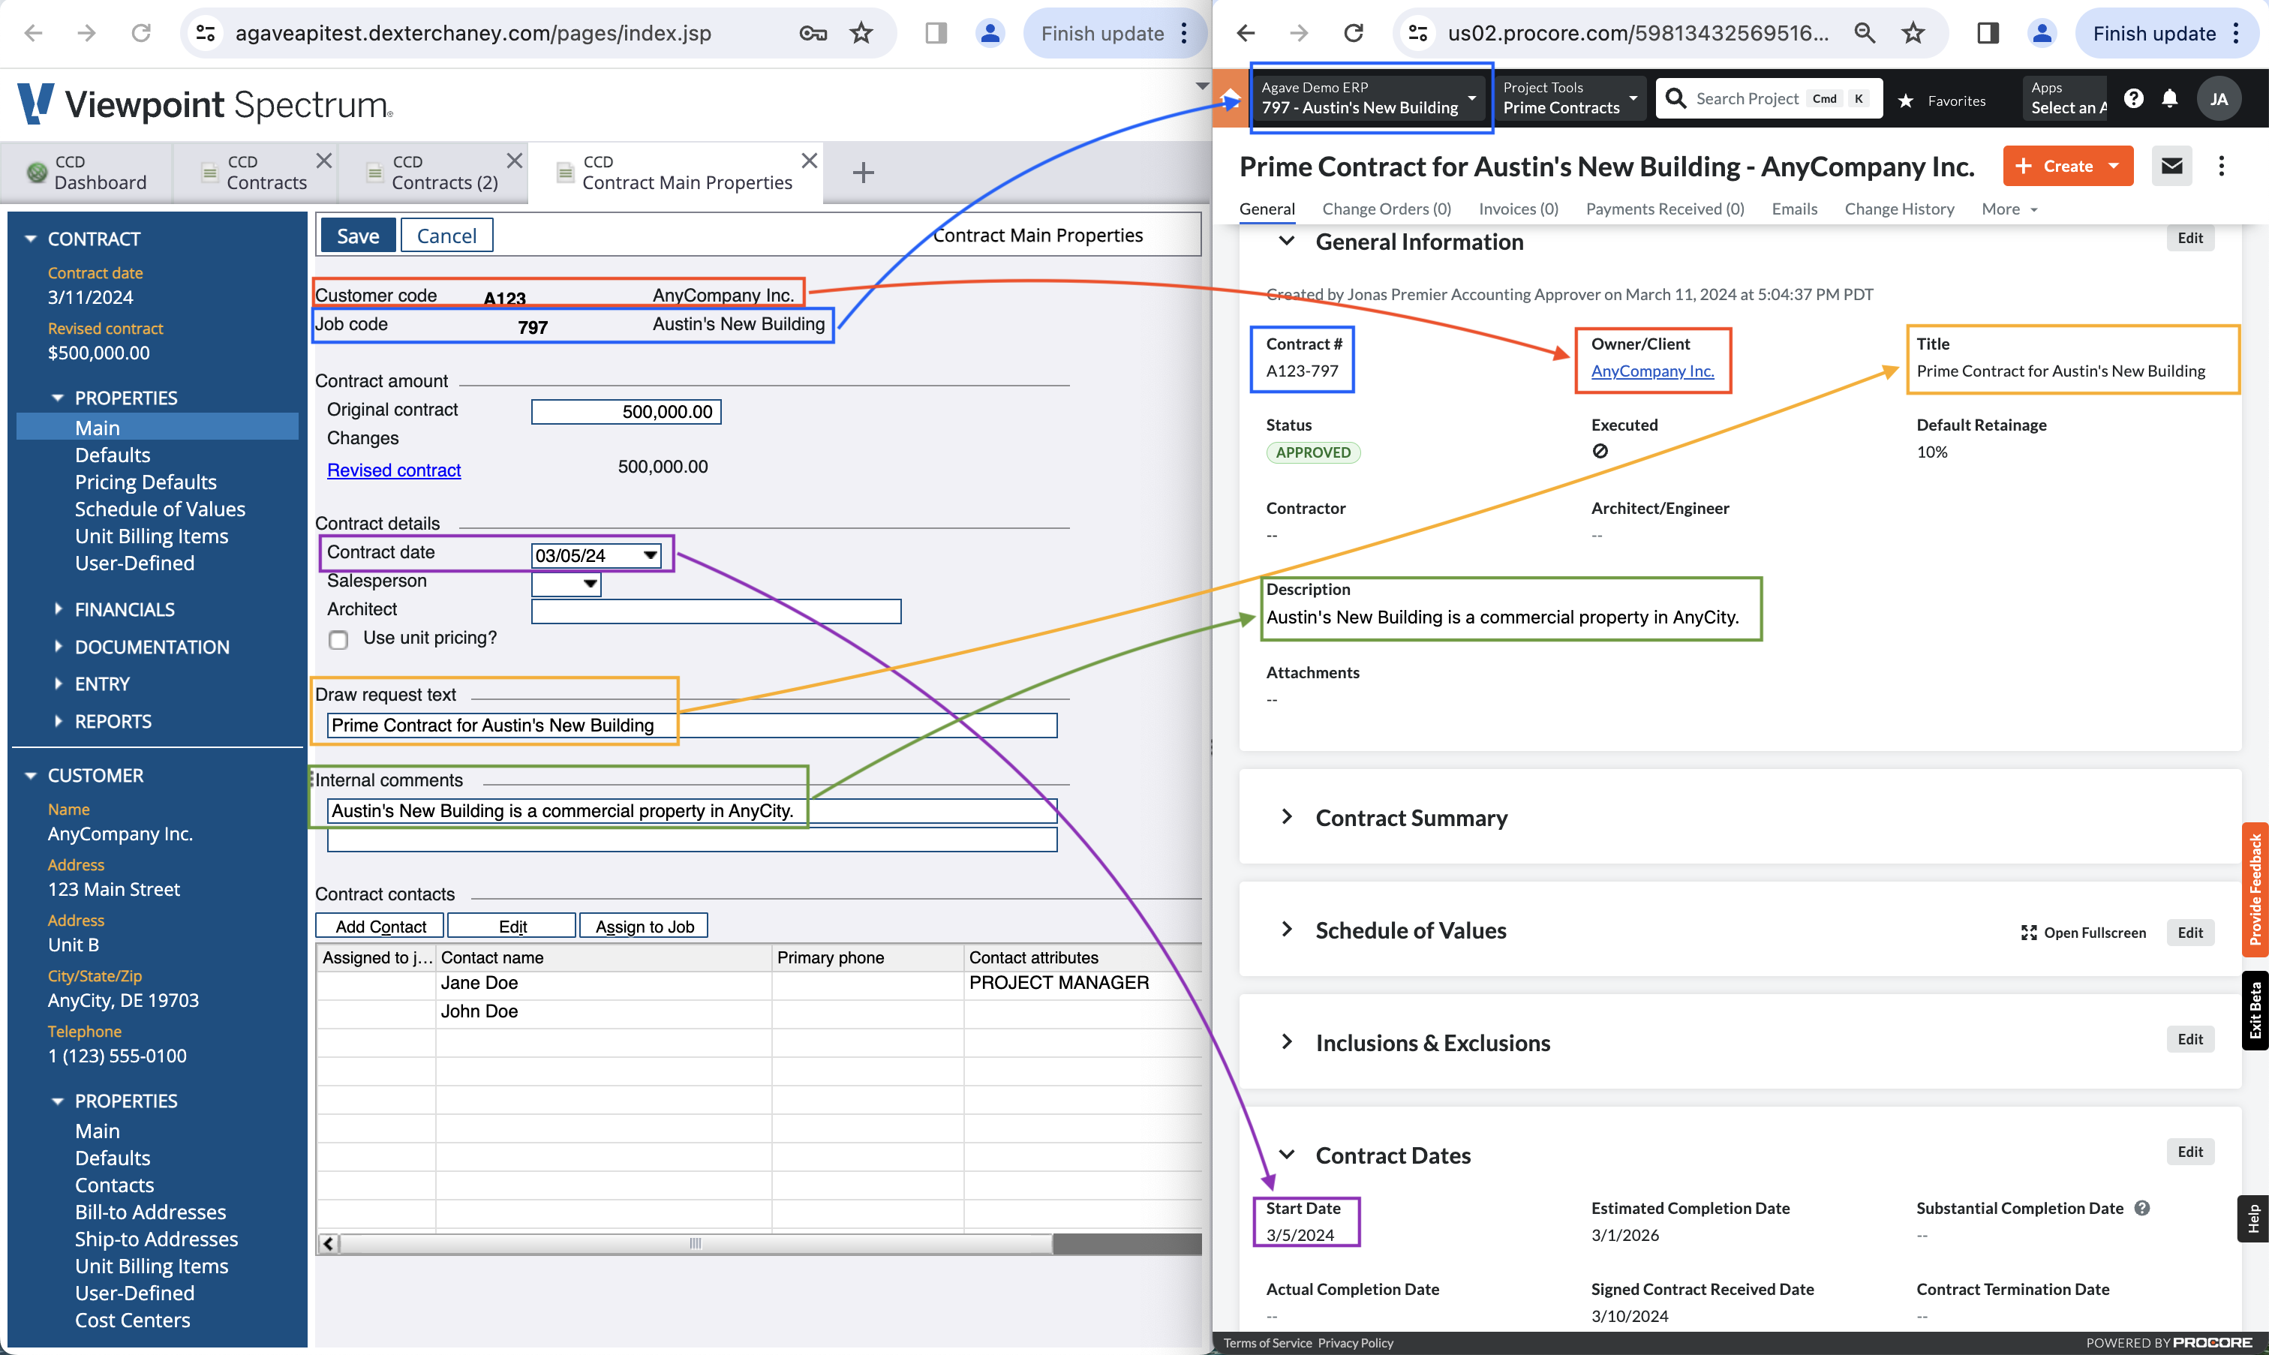This screenshot has height=1355, width=2269.
Task: Collapse the Contract Dates section
Action: pyautogui.click(x=1287, y=1155)
